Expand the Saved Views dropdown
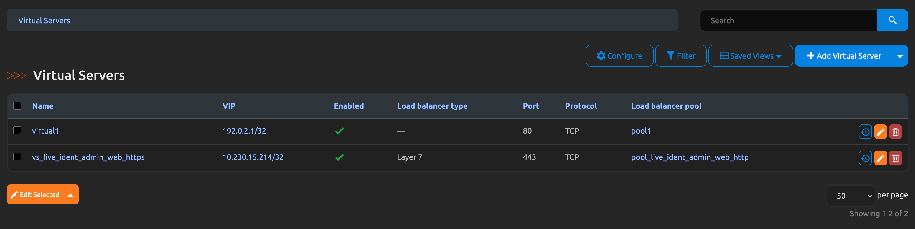 [x=750, y=56]
